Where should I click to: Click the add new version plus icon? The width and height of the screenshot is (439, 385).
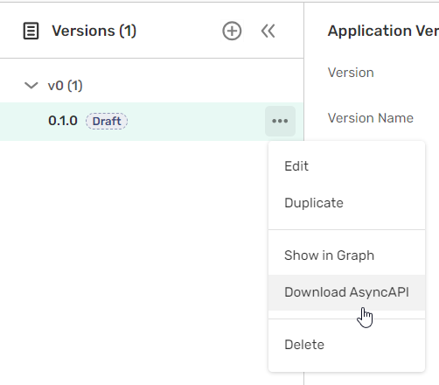click(232, 31)
